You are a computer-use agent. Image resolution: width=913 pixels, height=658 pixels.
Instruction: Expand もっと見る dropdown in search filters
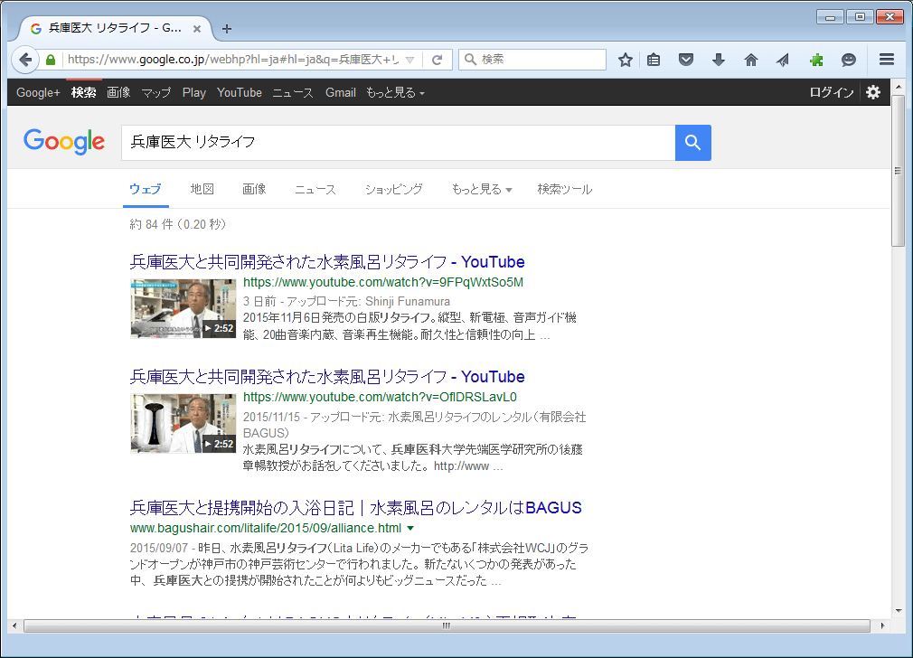click(482, 189)
